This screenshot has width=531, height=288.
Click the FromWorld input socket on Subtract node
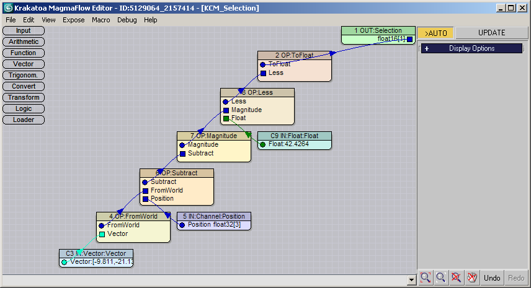coord(146,191)
